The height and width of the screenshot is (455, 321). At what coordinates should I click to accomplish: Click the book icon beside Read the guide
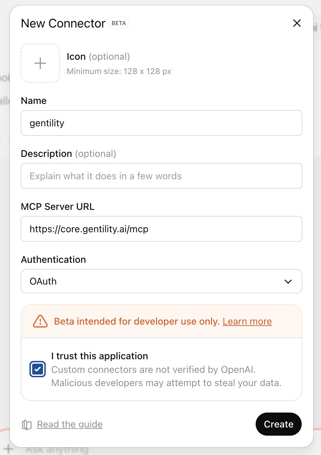[x=26, y=424]
